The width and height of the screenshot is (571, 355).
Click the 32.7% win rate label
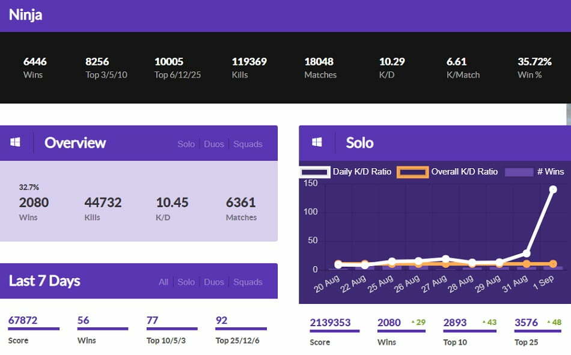(x=29, y=187)
